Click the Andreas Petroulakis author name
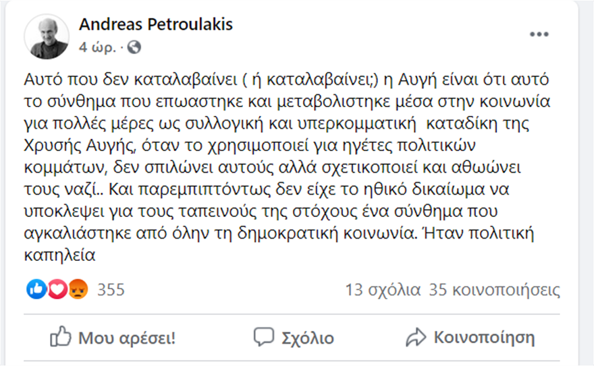The height and width of the screenshot is (366, 594). coord(156,24)
